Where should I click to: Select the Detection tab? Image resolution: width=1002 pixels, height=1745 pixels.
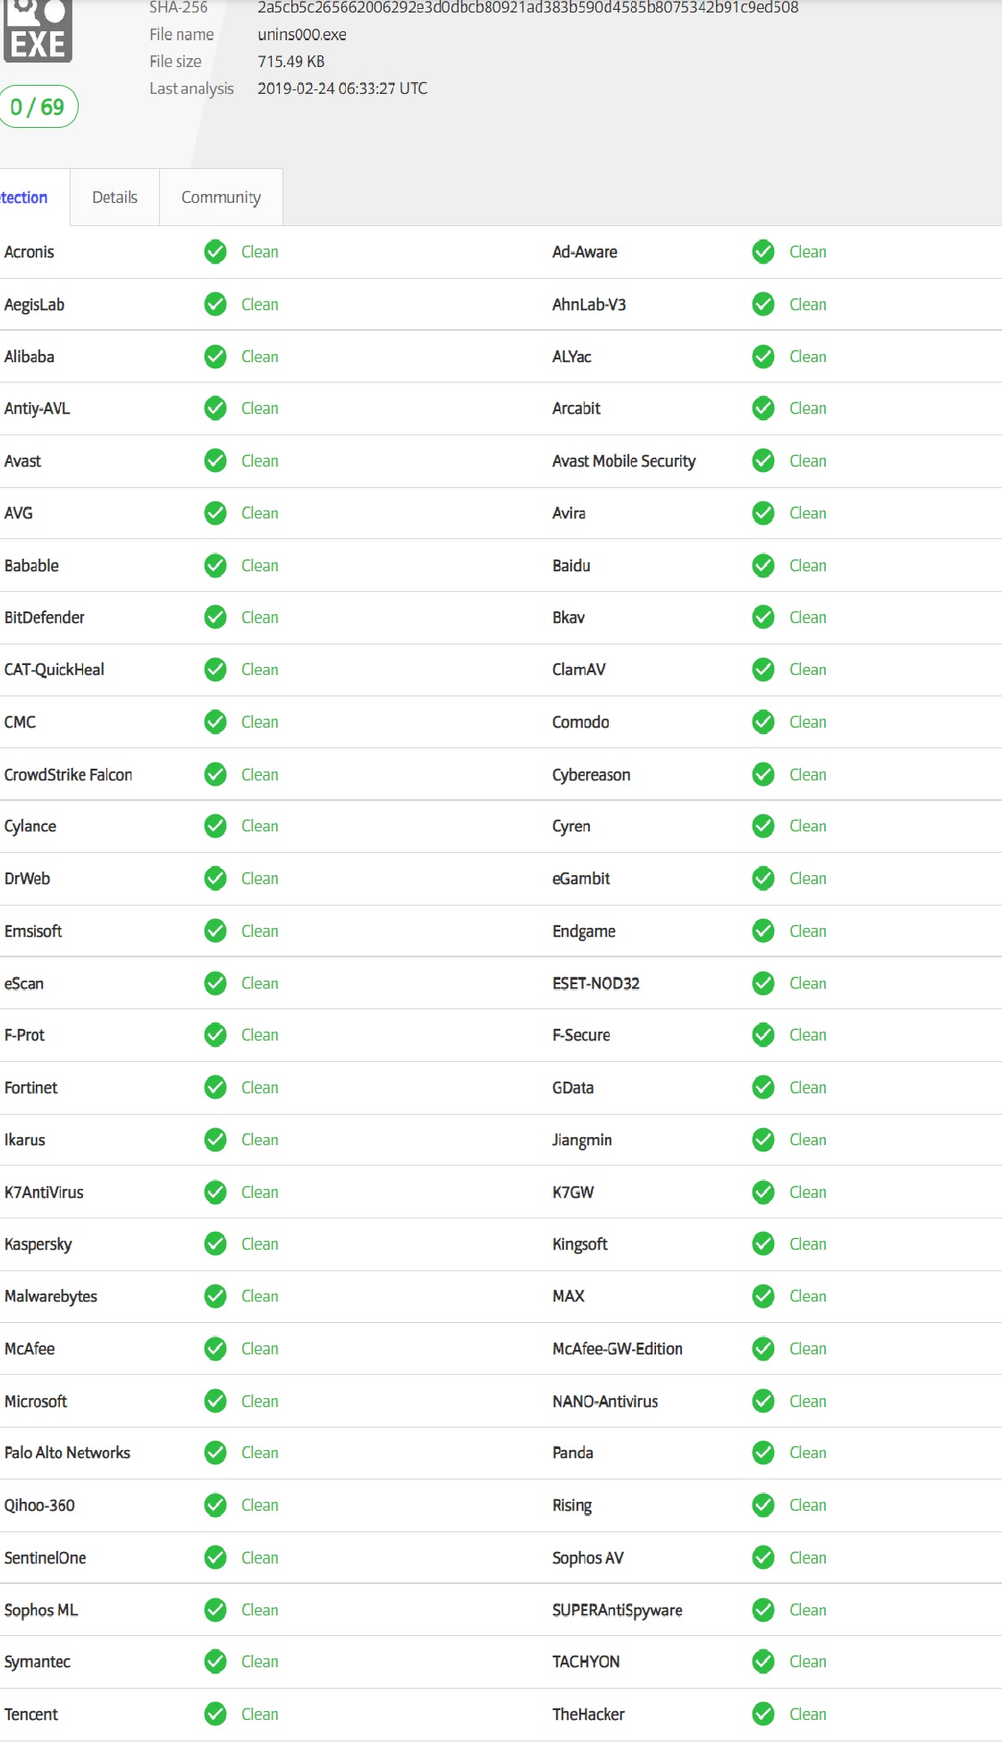tap(25, 198)
